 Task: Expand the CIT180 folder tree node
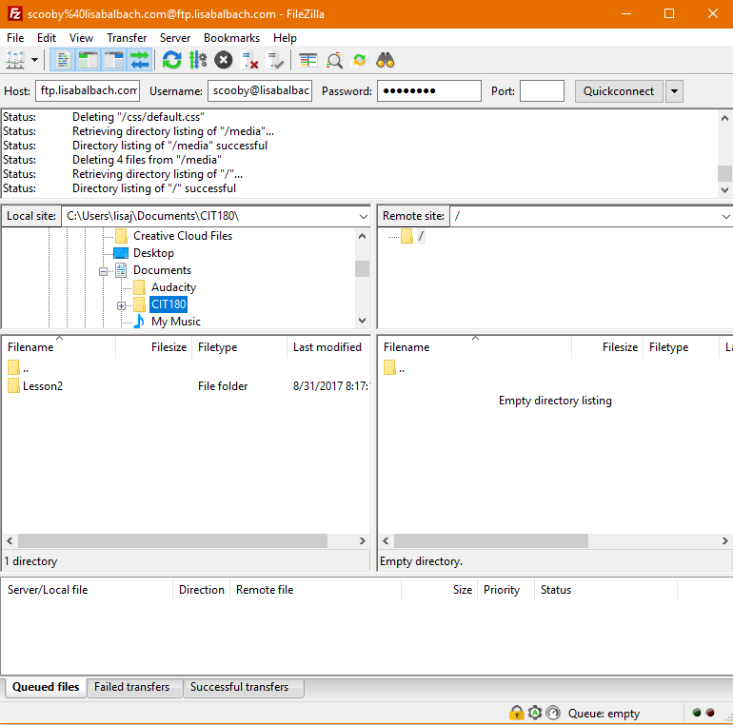(x=121, y=306)
